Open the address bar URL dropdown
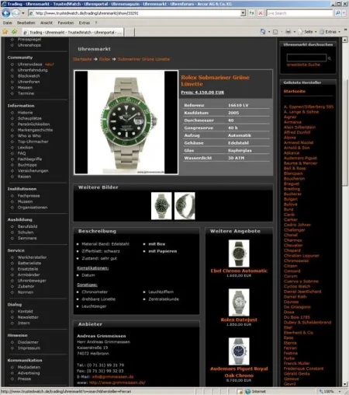349x395 pixels. (x=243, y=13)
